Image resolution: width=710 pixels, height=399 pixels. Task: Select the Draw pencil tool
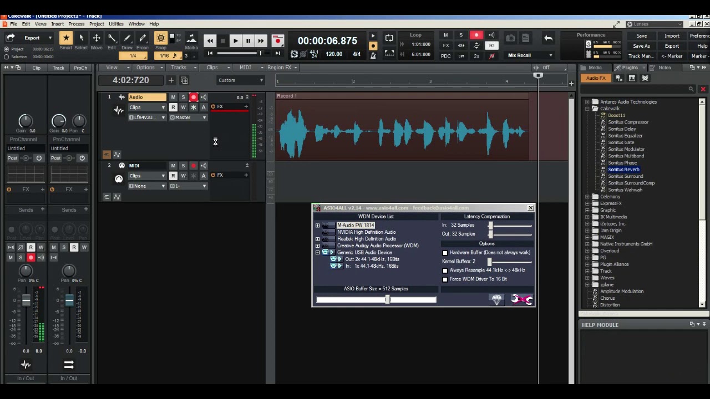[x=127, y=38]
